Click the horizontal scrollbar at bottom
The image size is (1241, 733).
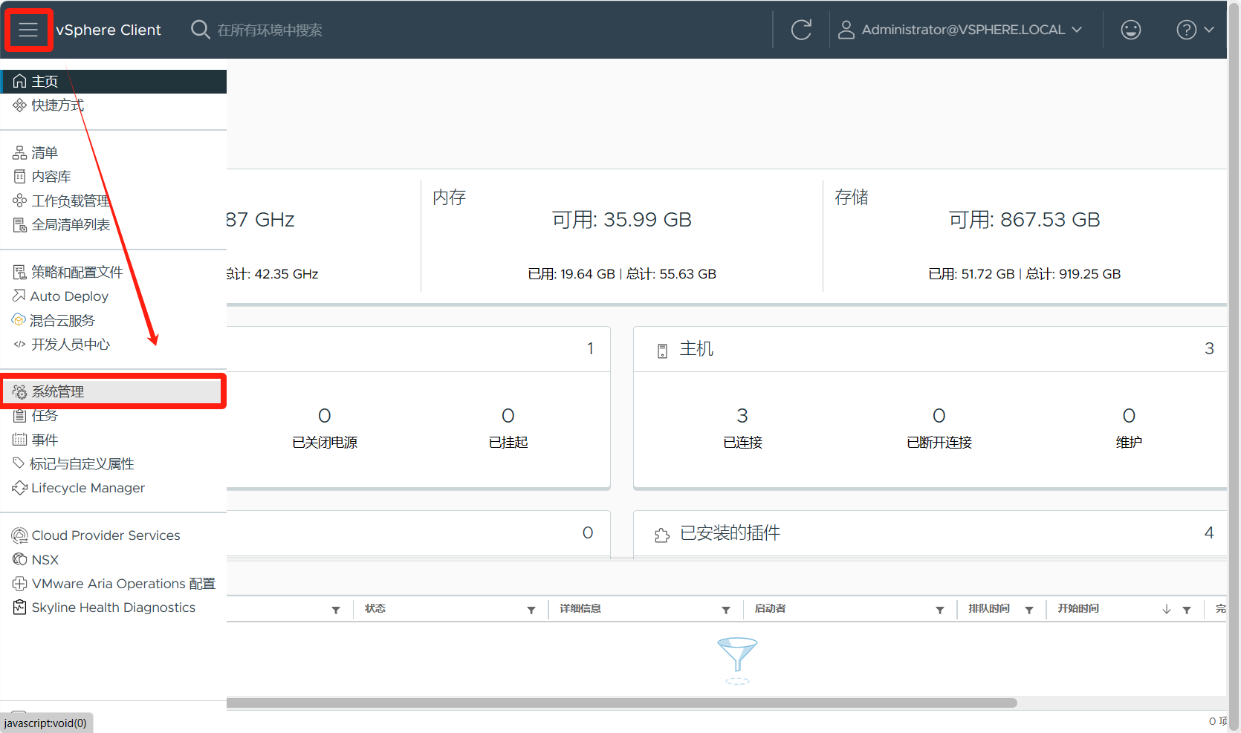tap(621, 703)
